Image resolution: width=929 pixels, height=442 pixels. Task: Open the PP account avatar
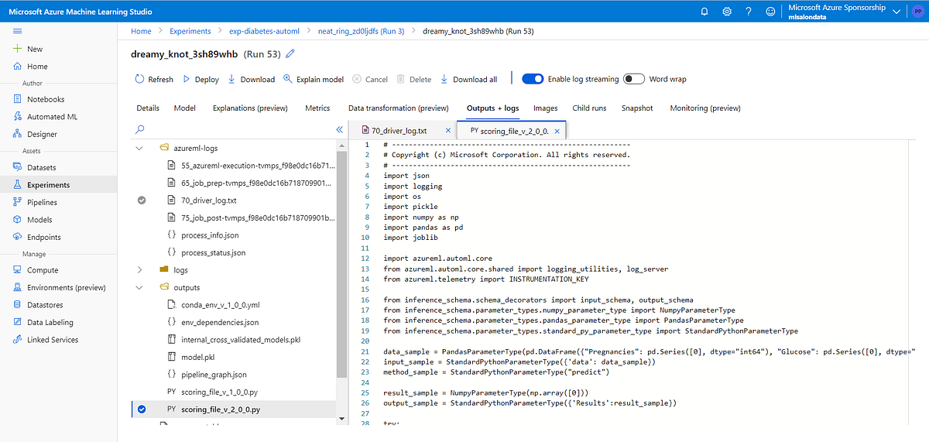(917, 12)
